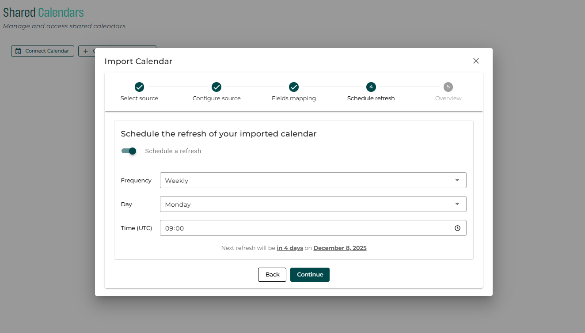
Task: Click the plus icon beside Connect Calendar
Action: [86, 51]
